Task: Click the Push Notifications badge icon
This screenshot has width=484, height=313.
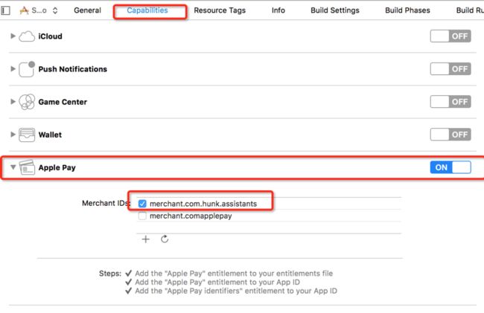Action: (27, 69)
